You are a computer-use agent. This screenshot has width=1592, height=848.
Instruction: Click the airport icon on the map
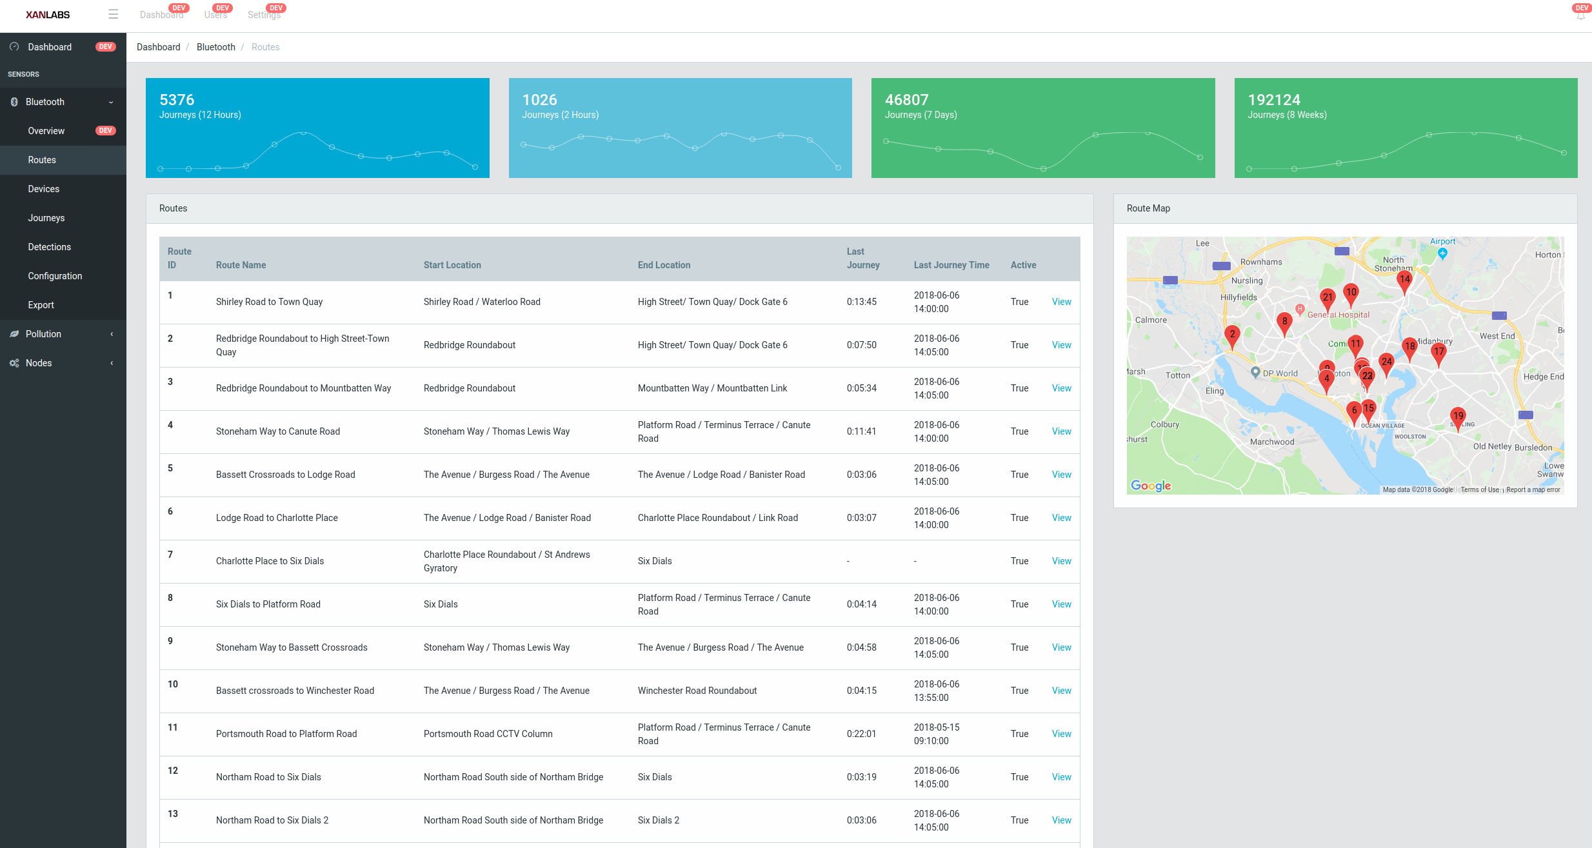click(1443, 253)
